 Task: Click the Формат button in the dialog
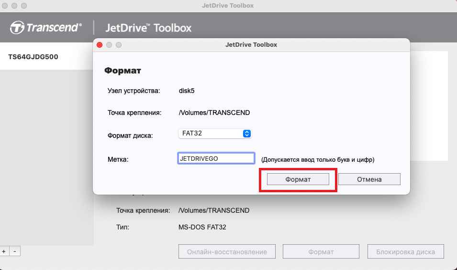coord(298,179)
